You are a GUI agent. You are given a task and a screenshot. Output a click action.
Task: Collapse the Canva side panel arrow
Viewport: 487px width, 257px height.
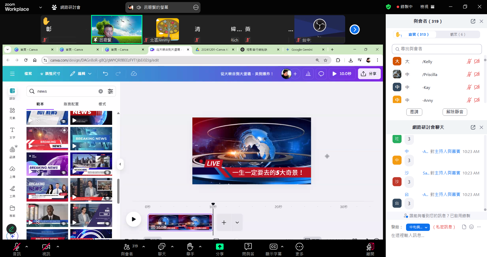120,164
